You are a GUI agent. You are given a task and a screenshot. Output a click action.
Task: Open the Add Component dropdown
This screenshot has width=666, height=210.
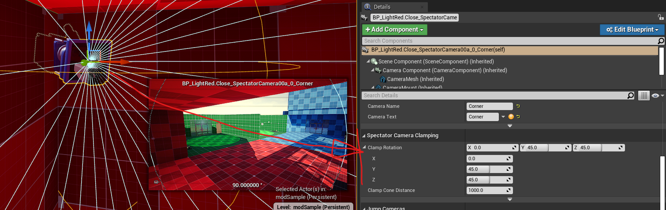click(x=395, y=29)
